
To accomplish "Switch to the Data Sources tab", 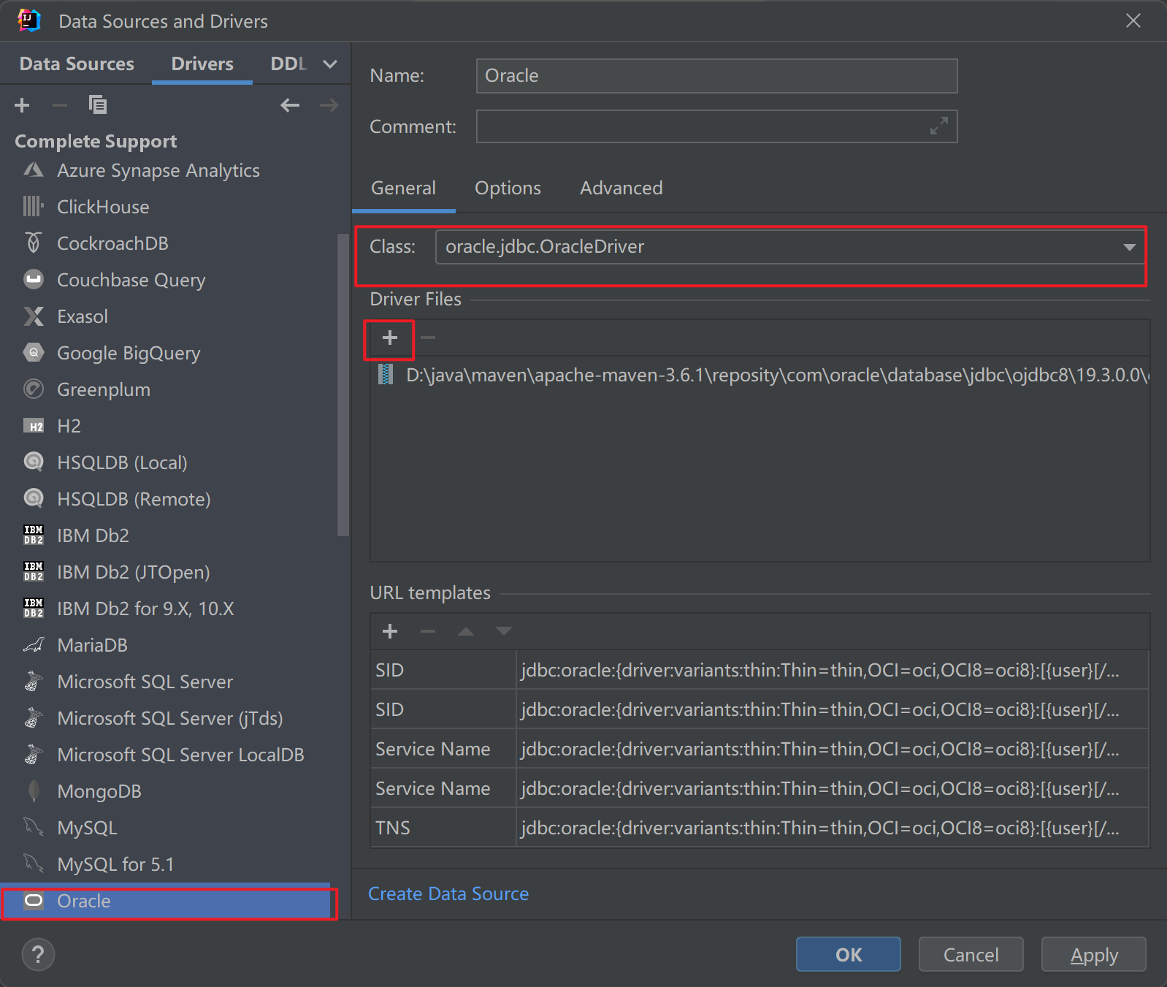I will pos(77,64).
